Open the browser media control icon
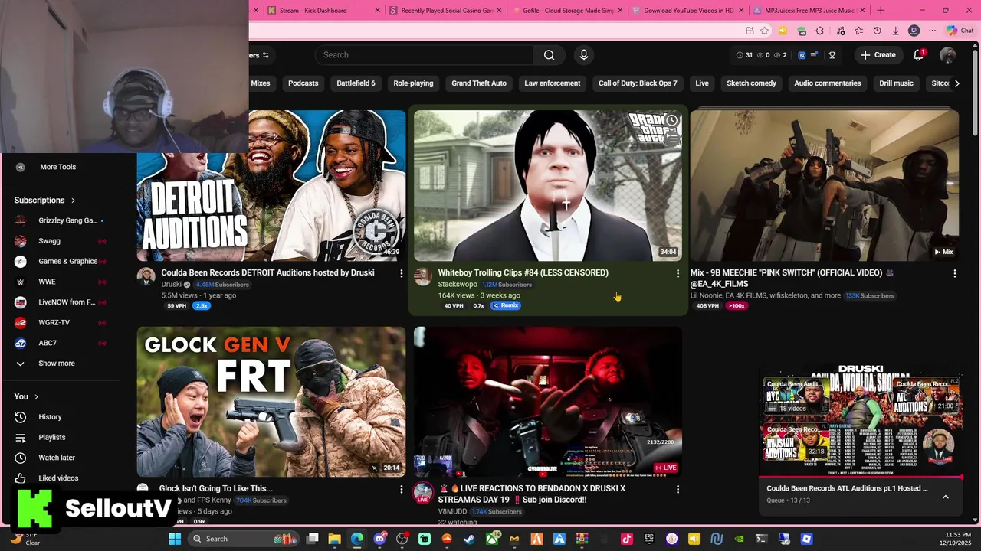 click(x=841, y=31)
